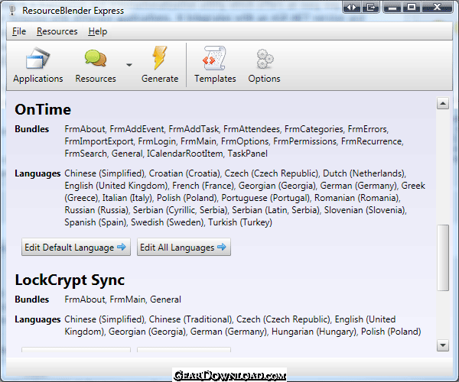The width and height of the screenshot is (459, 382).
Task: Click the ResourceBlender app icon in title bar
Action: click(12, 10)
